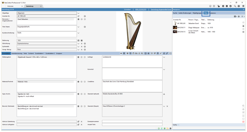Open the Stilrichtung dropdown arrow

[x=78, y=44]
